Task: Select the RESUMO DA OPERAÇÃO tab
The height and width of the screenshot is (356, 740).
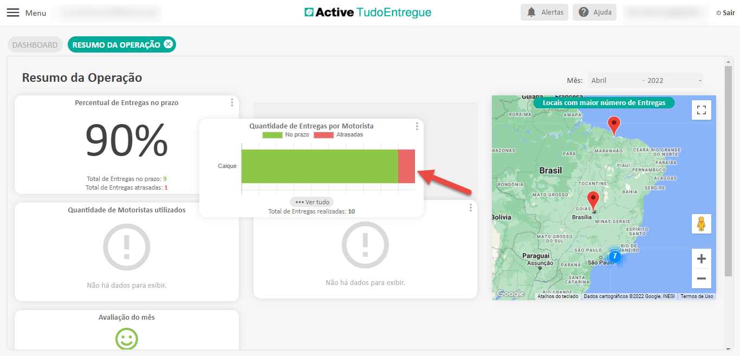Action: (x=116, y=44)
